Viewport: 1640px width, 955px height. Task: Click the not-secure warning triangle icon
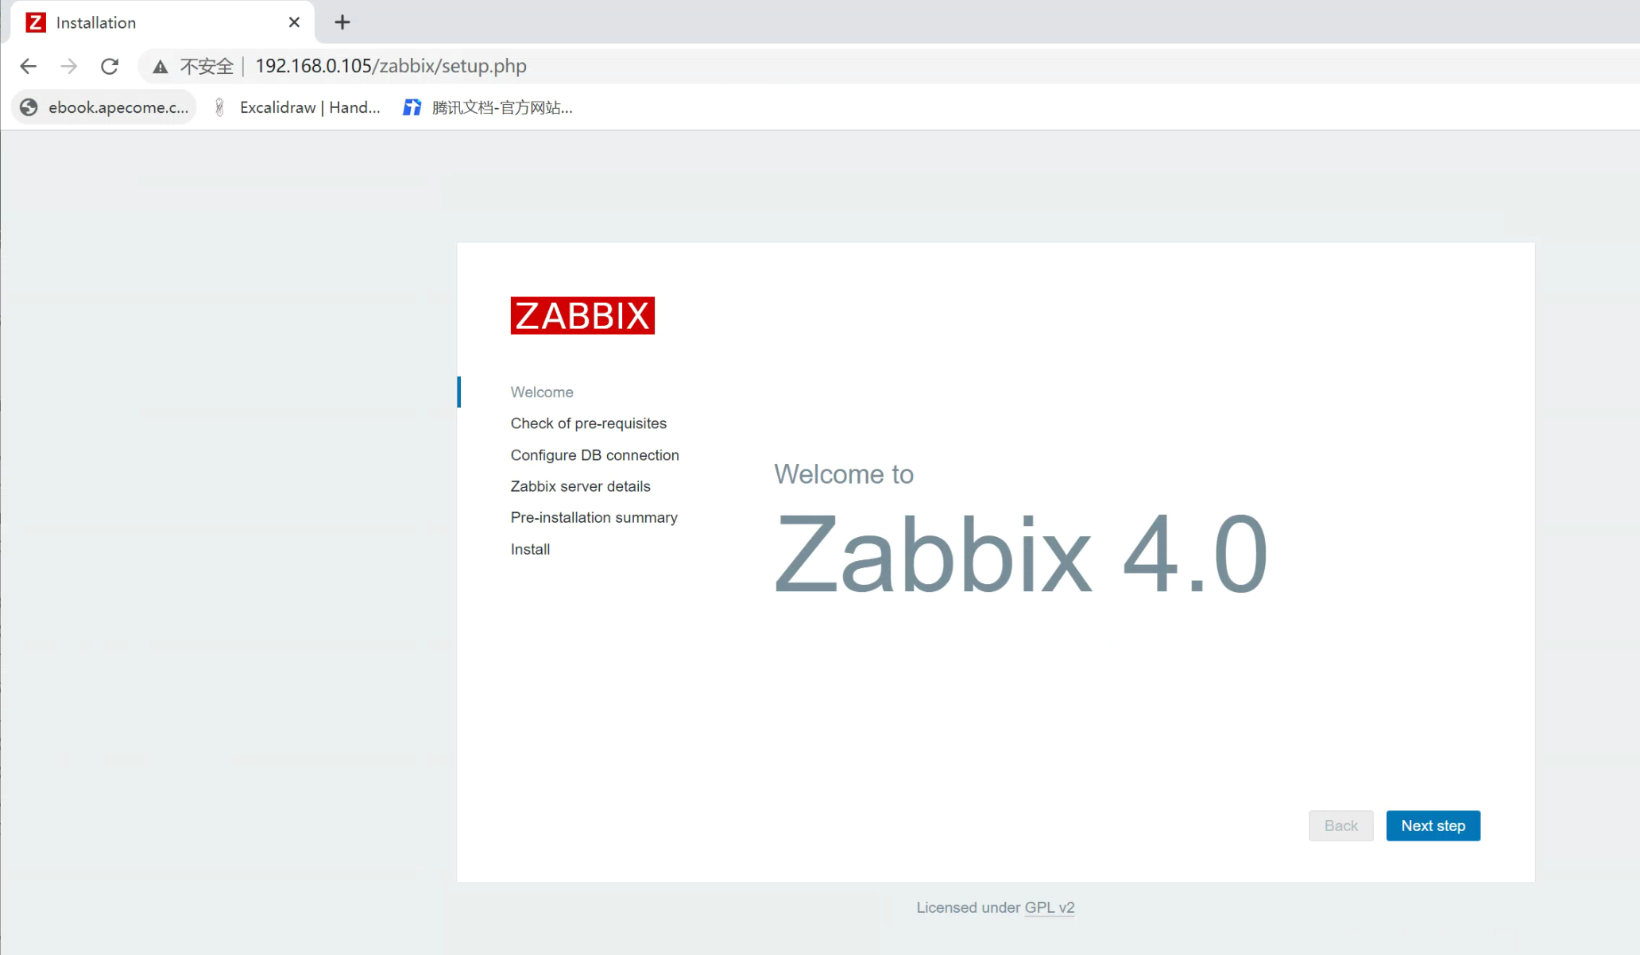pos(161,67)
